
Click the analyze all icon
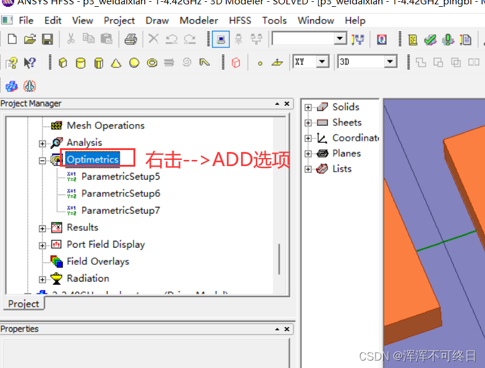(x=448, y=40)
